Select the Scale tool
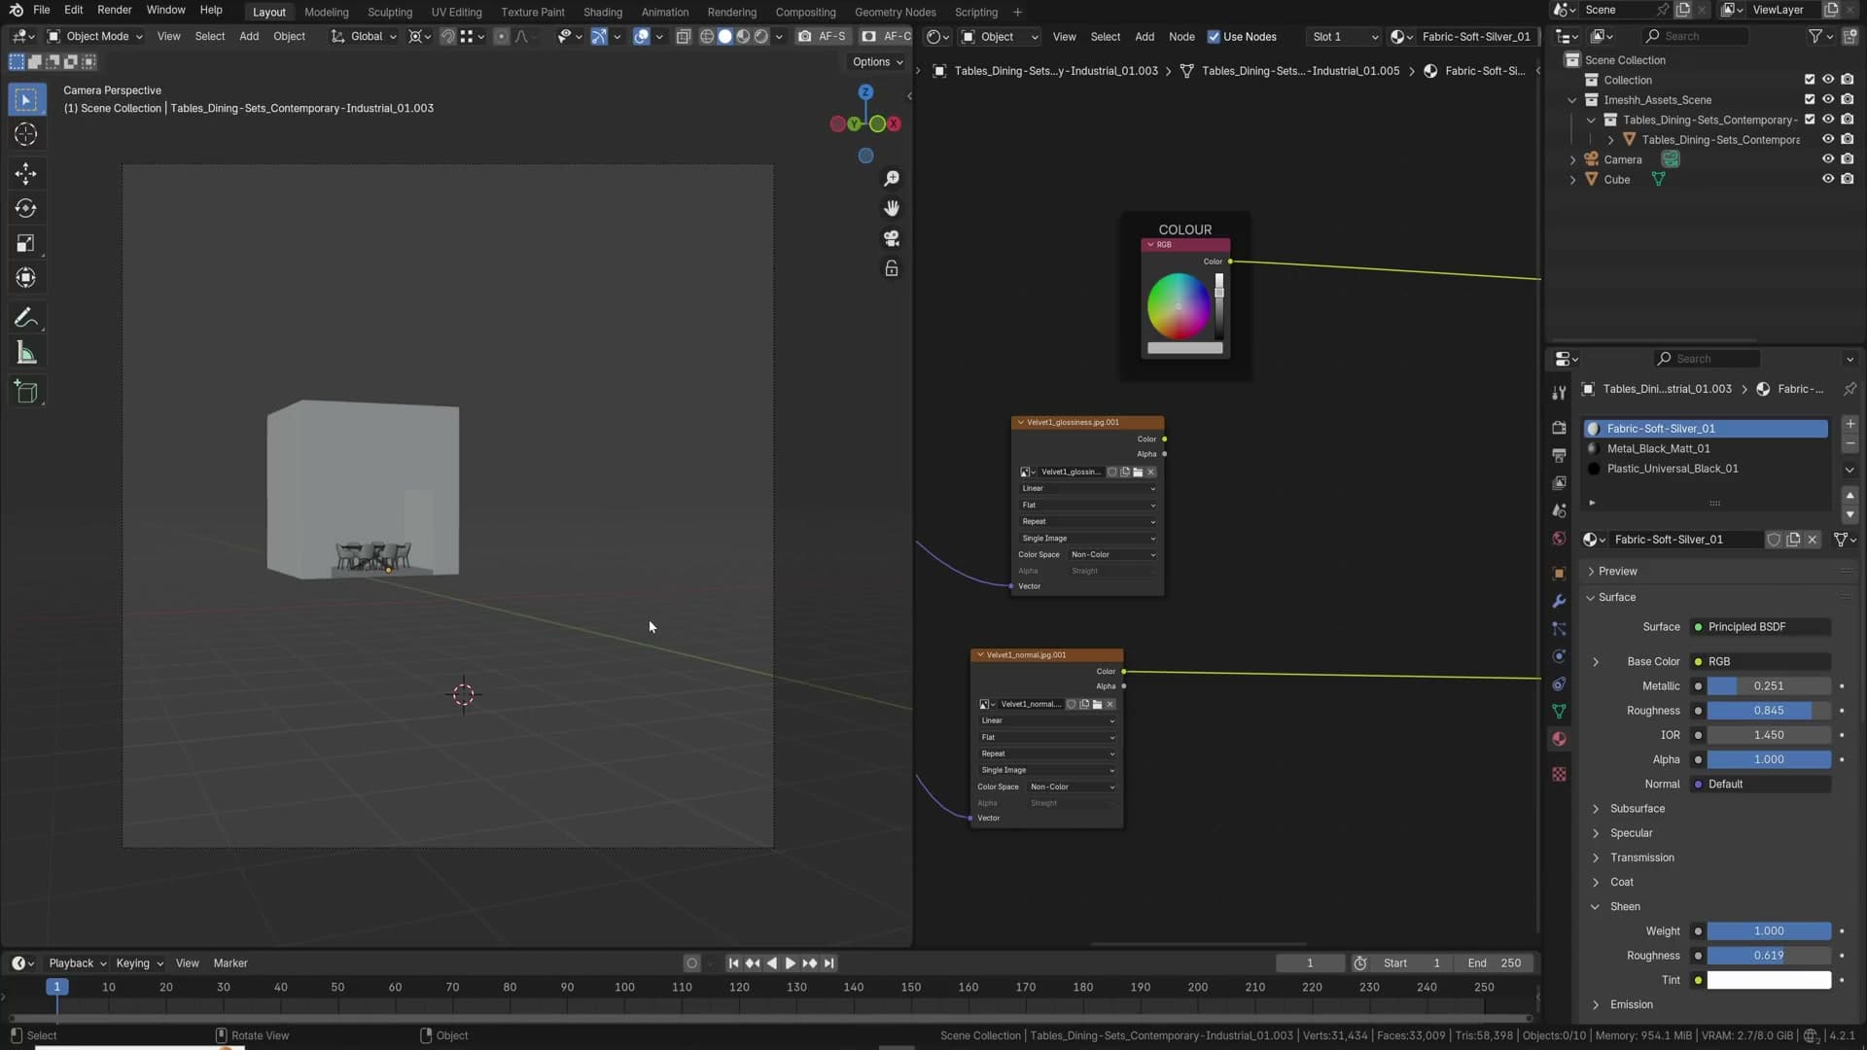Screen dimensions: 1867x1050 click(x=26, y=243)
